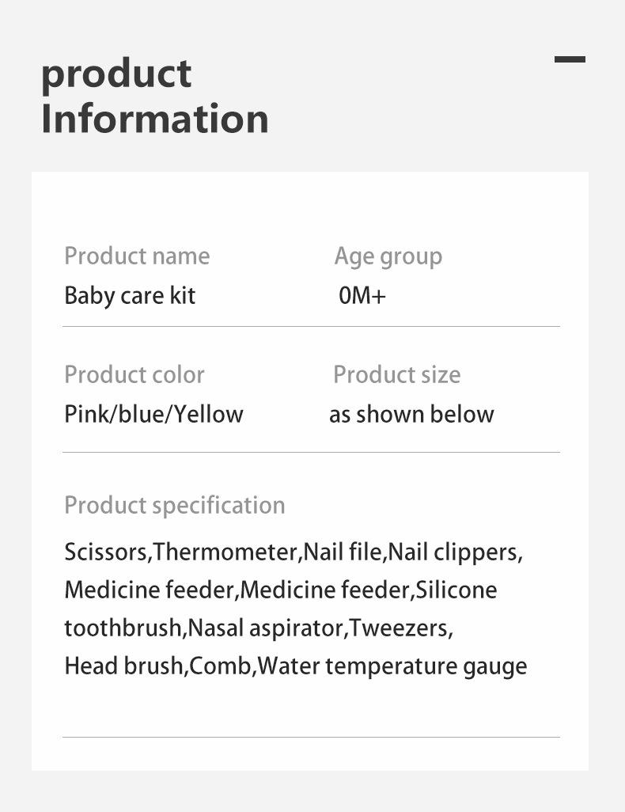The height and width of the screenshot is (812, 625).
Task: Select the 'Product name' label
Action: (137, 256)
